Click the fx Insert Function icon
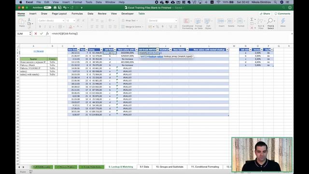The width and height of the screenshot is (309, 174). pos(47,34)
